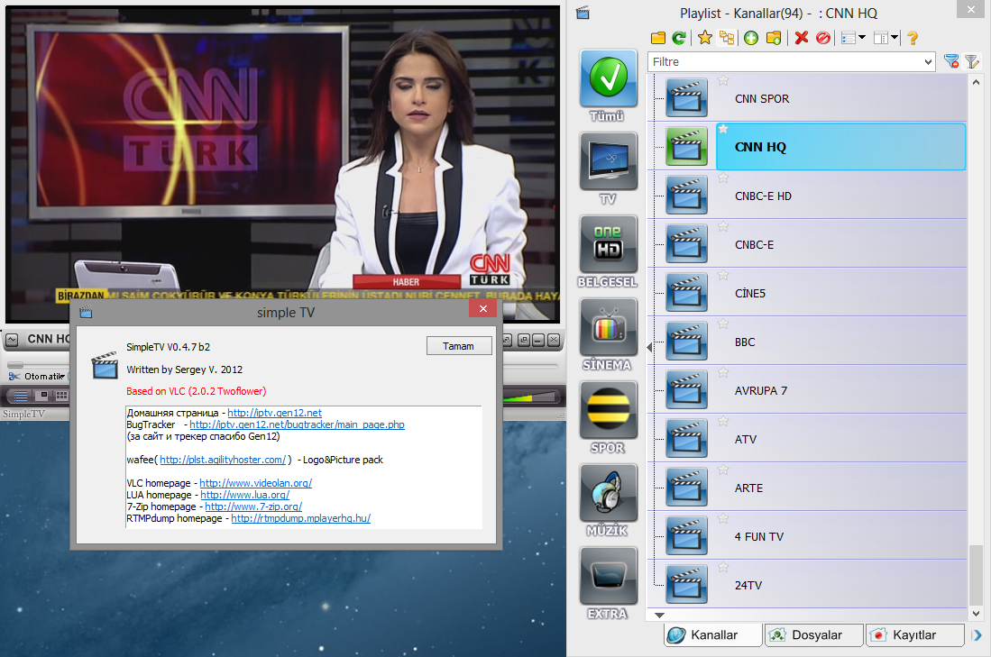Delete channel with the red X icon
The width and height of the screenshot is (991, 657).
click(802, 38)
